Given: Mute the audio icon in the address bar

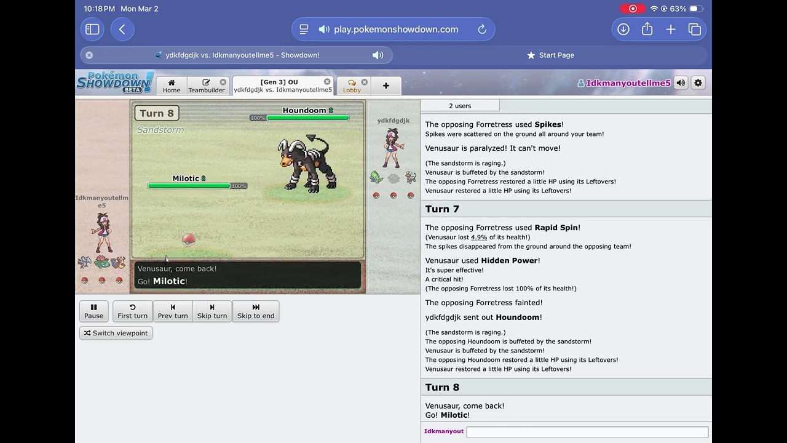Looking at the screenshot, I should tap(324, 29).
